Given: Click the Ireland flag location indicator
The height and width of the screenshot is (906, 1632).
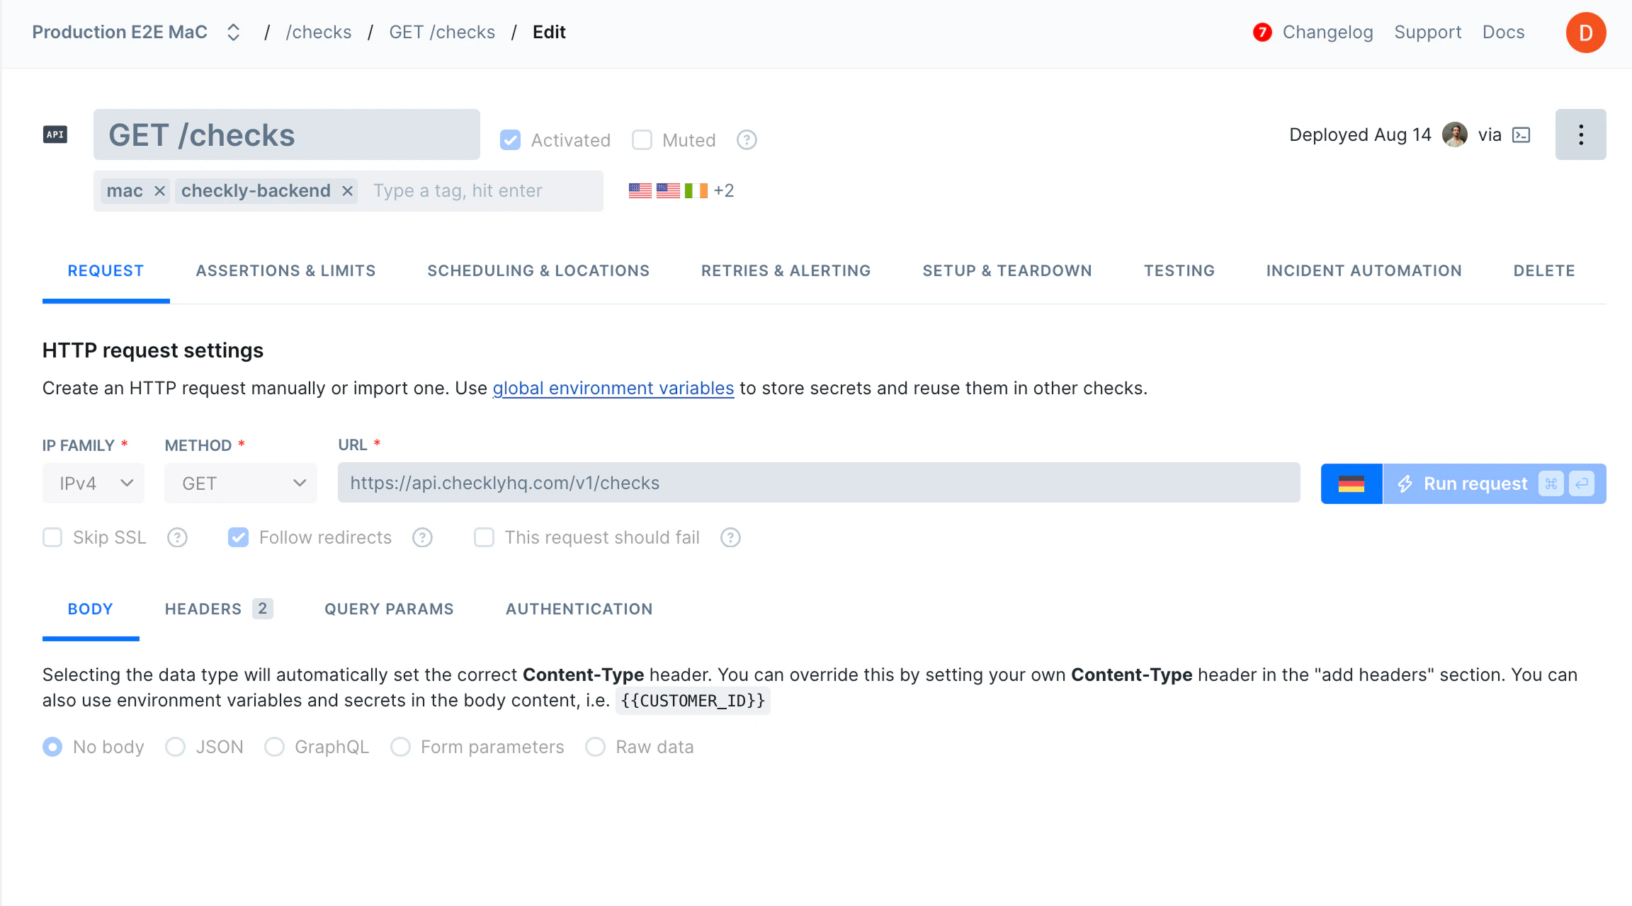Looking at the screenshot, I should (696, 190).
